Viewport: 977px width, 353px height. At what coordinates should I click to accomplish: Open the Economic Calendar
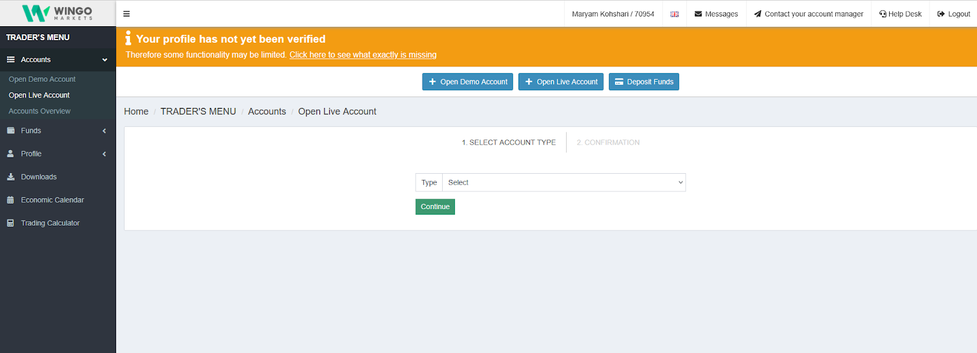click(52, 200)
